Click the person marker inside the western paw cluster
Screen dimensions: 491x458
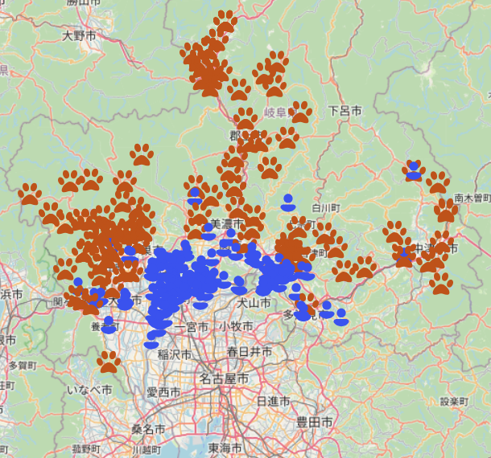pyautogui.click(x=130, y=255)
